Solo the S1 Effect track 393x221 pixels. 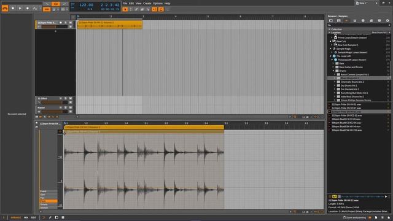click(x=66, y=98)
